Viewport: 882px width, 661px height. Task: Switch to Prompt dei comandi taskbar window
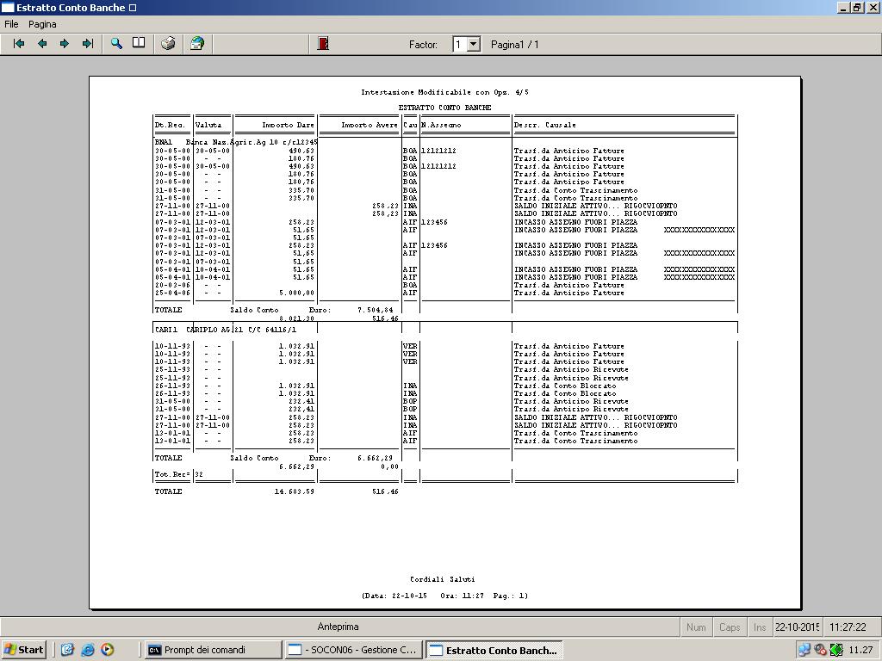pyautogui.click(x=213, y=650)
